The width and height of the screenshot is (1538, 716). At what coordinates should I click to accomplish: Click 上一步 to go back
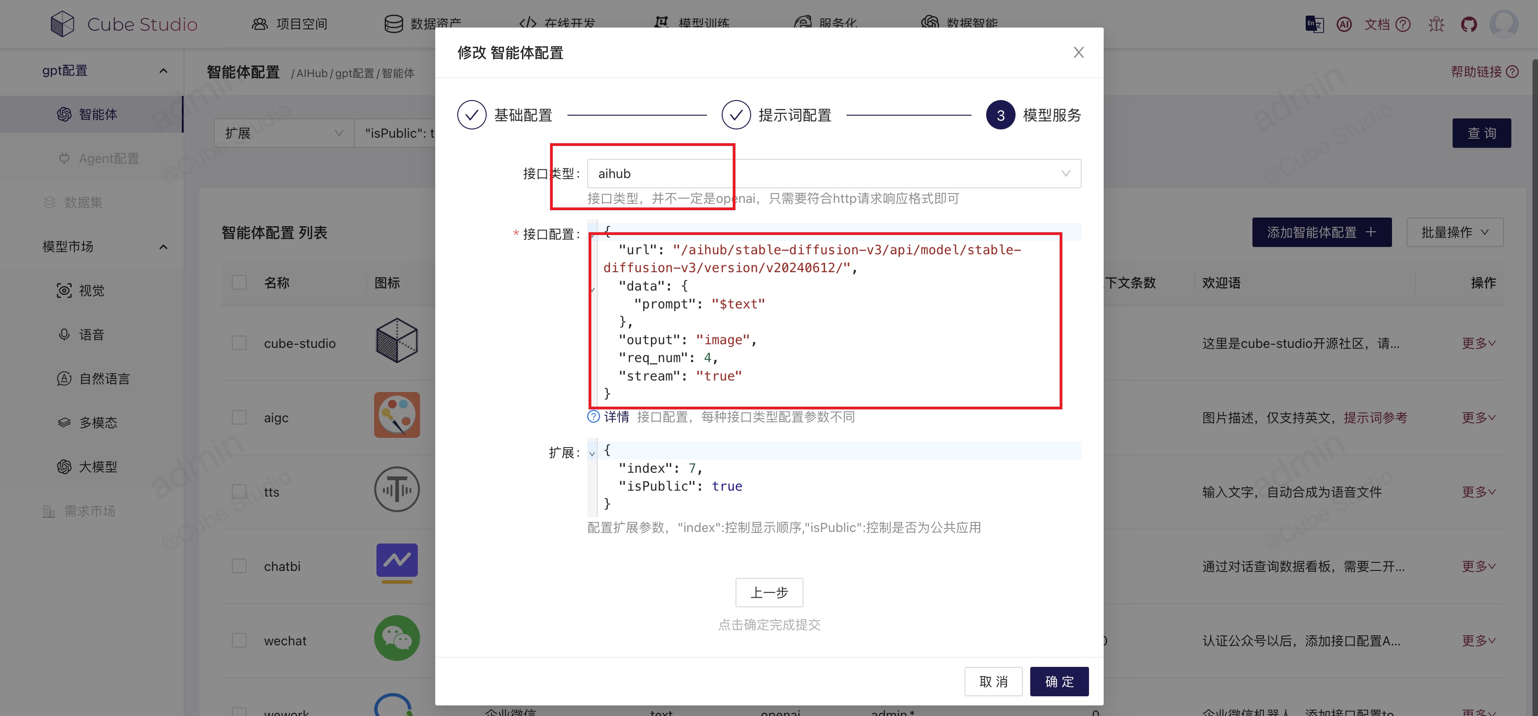pos(768,590)
